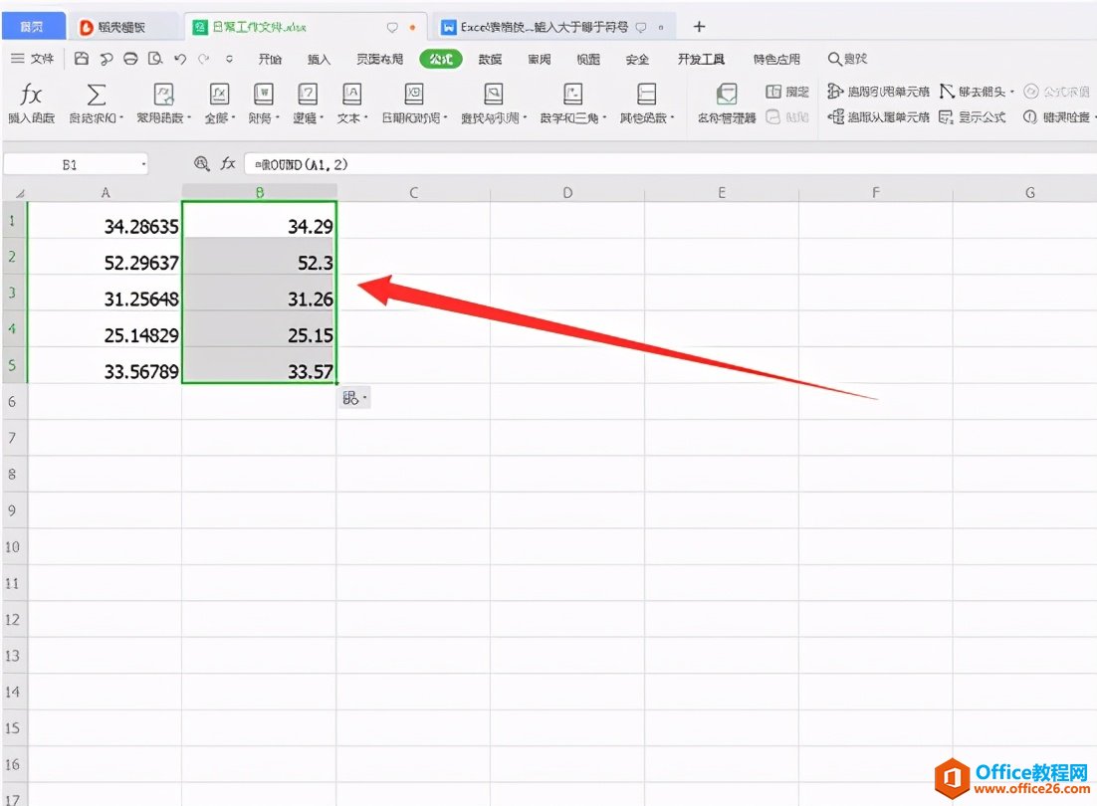1097x806 pixels.
Task: Select cell B2 containing 52.3
Action: (259, 257)
